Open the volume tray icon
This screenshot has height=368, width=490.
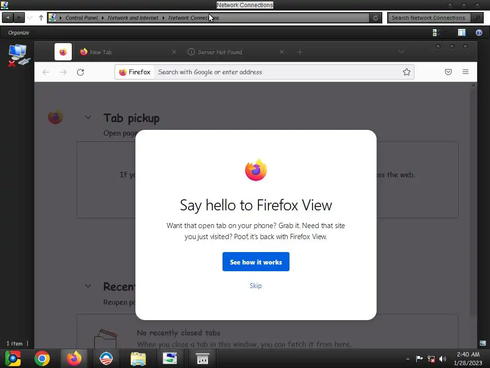[x=443, y=358]
